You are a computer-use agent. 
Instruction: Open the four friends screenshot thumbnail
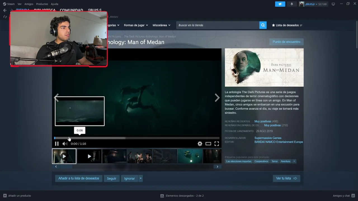(x=140, y=156)
